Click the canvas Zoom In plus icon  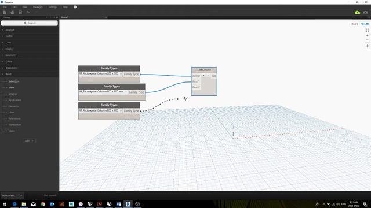click(367, 36)
